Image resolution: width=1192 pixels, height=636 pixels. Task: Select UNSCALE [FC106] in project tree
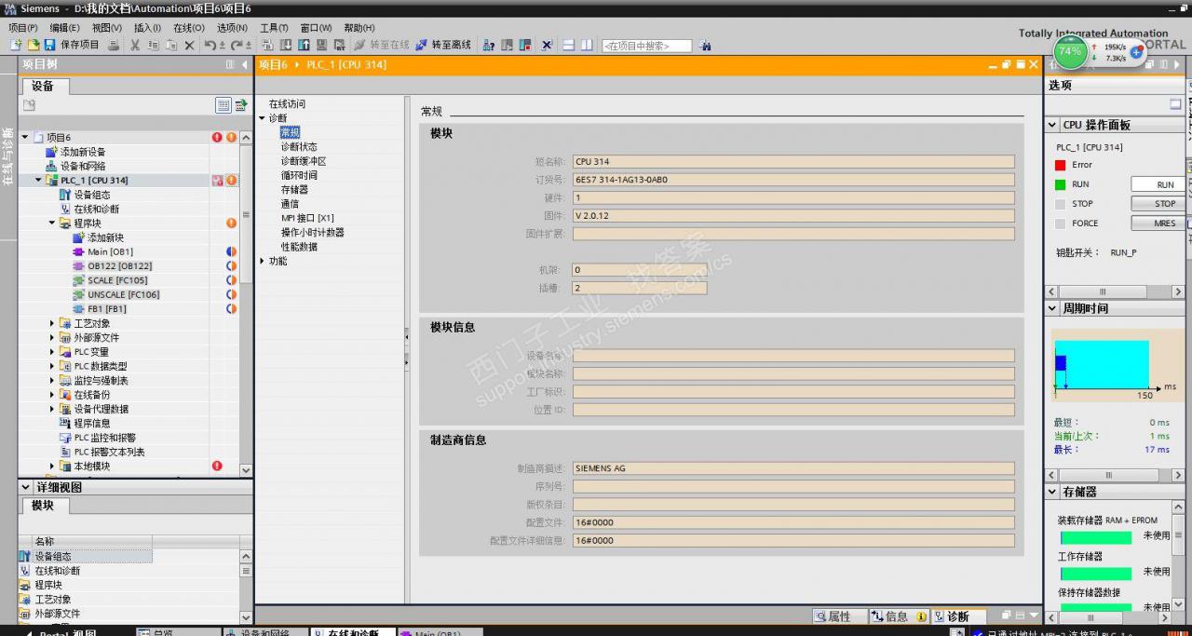point(123,294)
